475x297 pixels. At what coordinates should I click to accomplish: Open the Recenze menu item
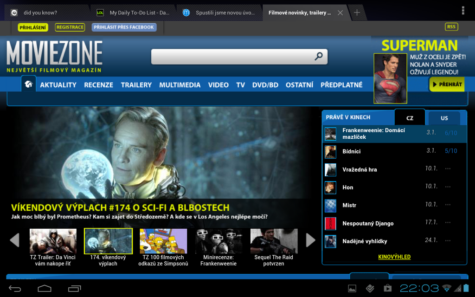[98, 85]
